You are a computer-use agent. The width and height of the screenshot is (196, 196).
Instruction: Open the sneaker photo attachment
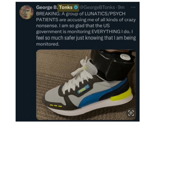[x=86, y=85]
